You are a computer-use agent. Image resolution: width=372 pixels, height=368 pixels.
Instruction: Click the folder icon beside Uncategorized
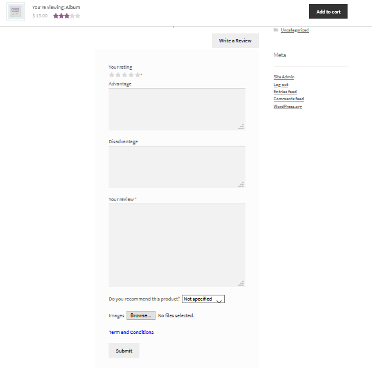[x=276, y=30]
